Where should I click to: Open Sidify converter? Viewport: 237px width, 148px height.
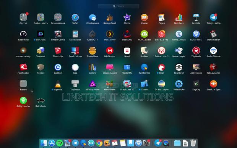point(23,100)
